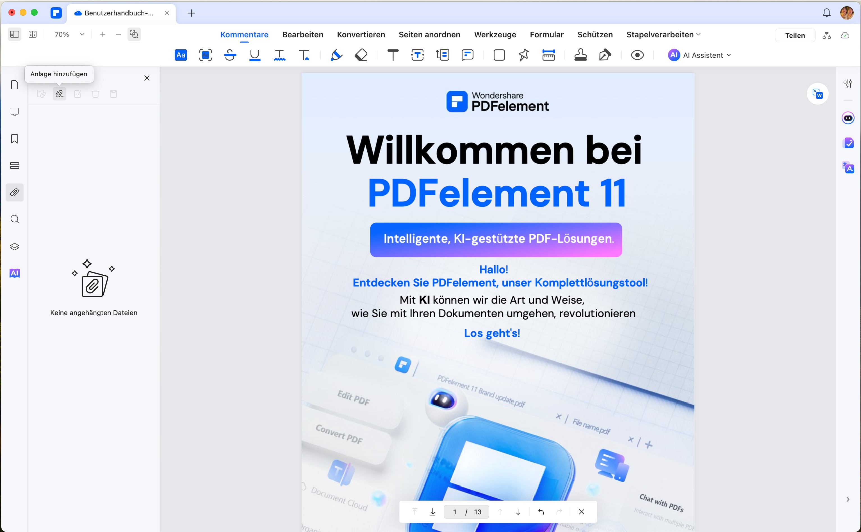Open the comments sidebar panel
Screen dimensions: 861x532
14,112
